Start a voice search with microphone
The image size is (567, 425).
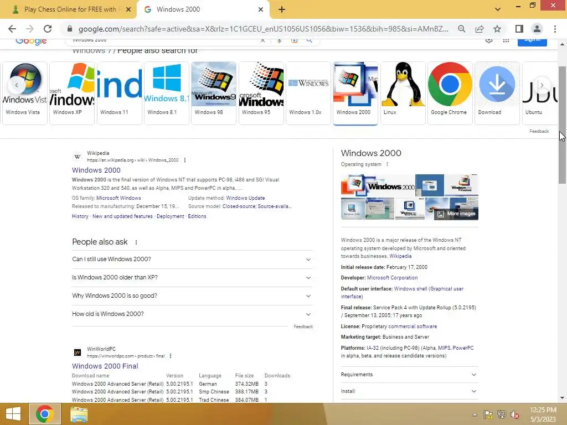click(279, 40)
